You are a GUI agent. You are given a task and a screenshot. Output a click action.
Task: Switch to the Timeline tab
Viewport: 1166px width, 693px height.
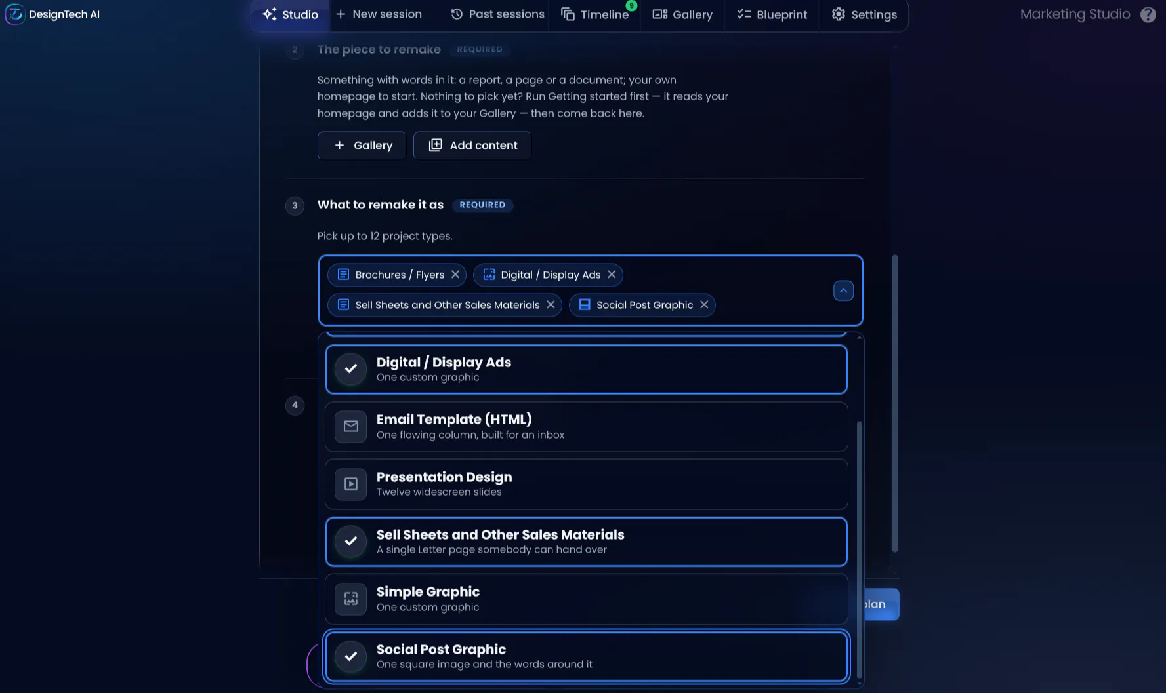coord(595,14)
